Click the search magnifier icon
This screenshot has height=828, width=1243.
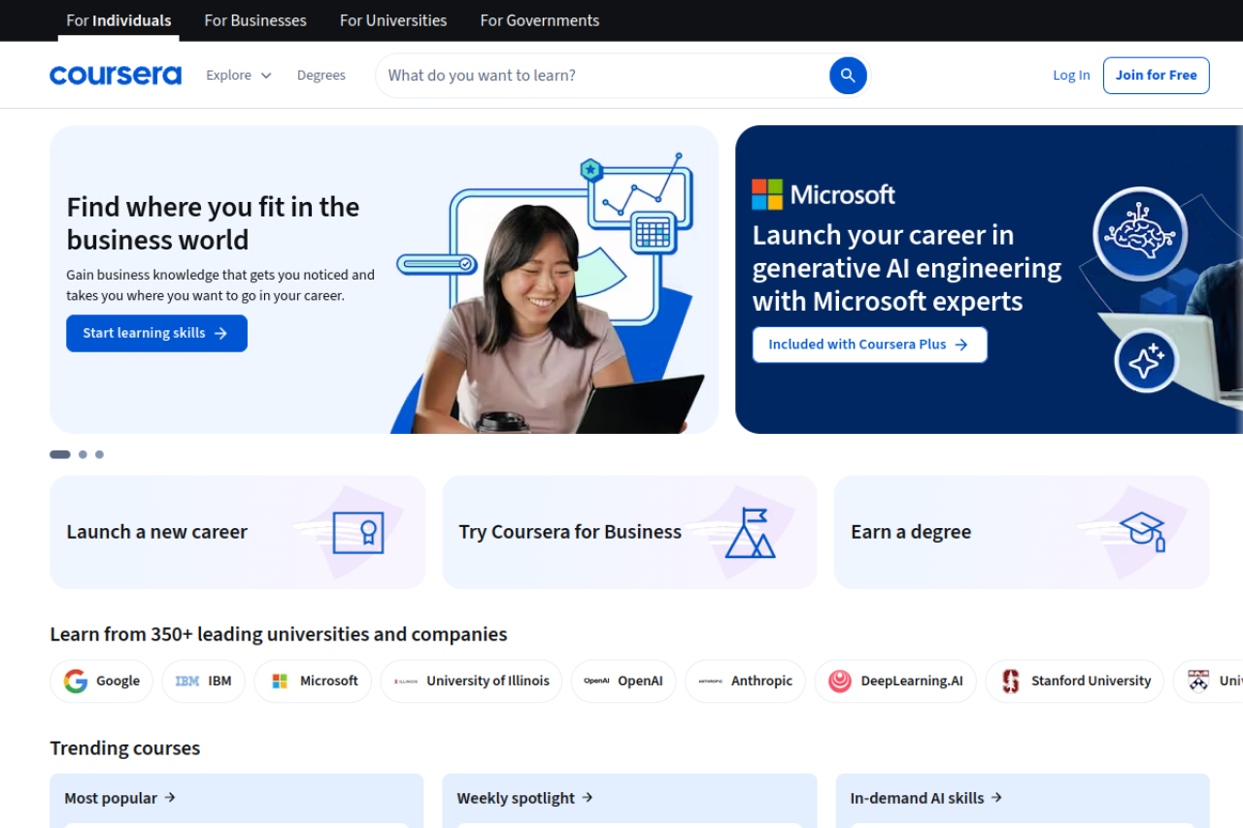[x=847, y=75]
